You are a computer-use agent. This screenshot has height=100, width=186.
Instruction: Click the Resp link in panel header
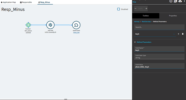pyautogui.click(x=134, y=2)
